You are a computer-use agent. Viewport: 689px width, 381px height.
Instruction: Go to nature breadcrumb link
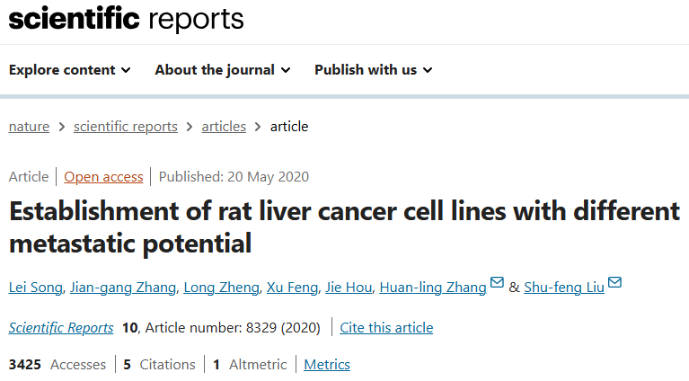click(29, 127)
